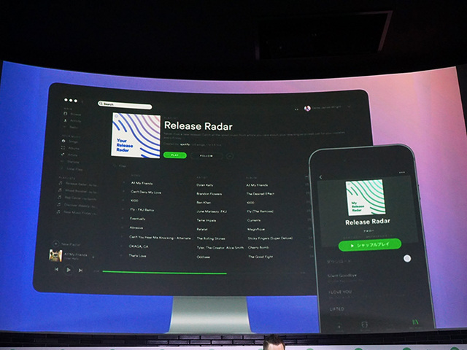Open artist Brandon Flowers
Screen dimensions: 467x350
click(x=209, y=194)
